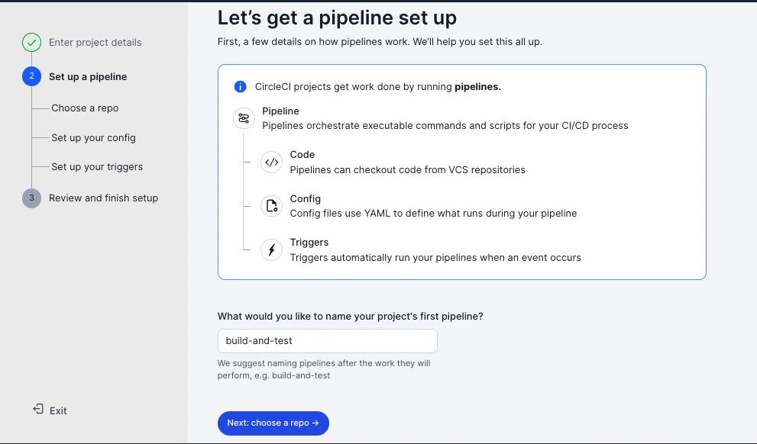757x444 pixels.
Task: Open the Enter project details step
Action: pyautogui.click(x=95, y=43)
